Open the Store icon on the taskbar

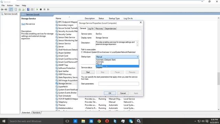[91, 121]
